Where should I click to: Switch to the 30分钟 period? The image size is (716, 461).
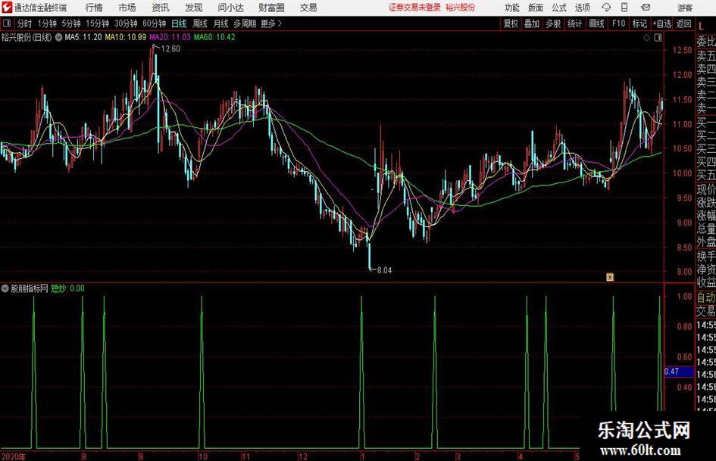[126, 23]
